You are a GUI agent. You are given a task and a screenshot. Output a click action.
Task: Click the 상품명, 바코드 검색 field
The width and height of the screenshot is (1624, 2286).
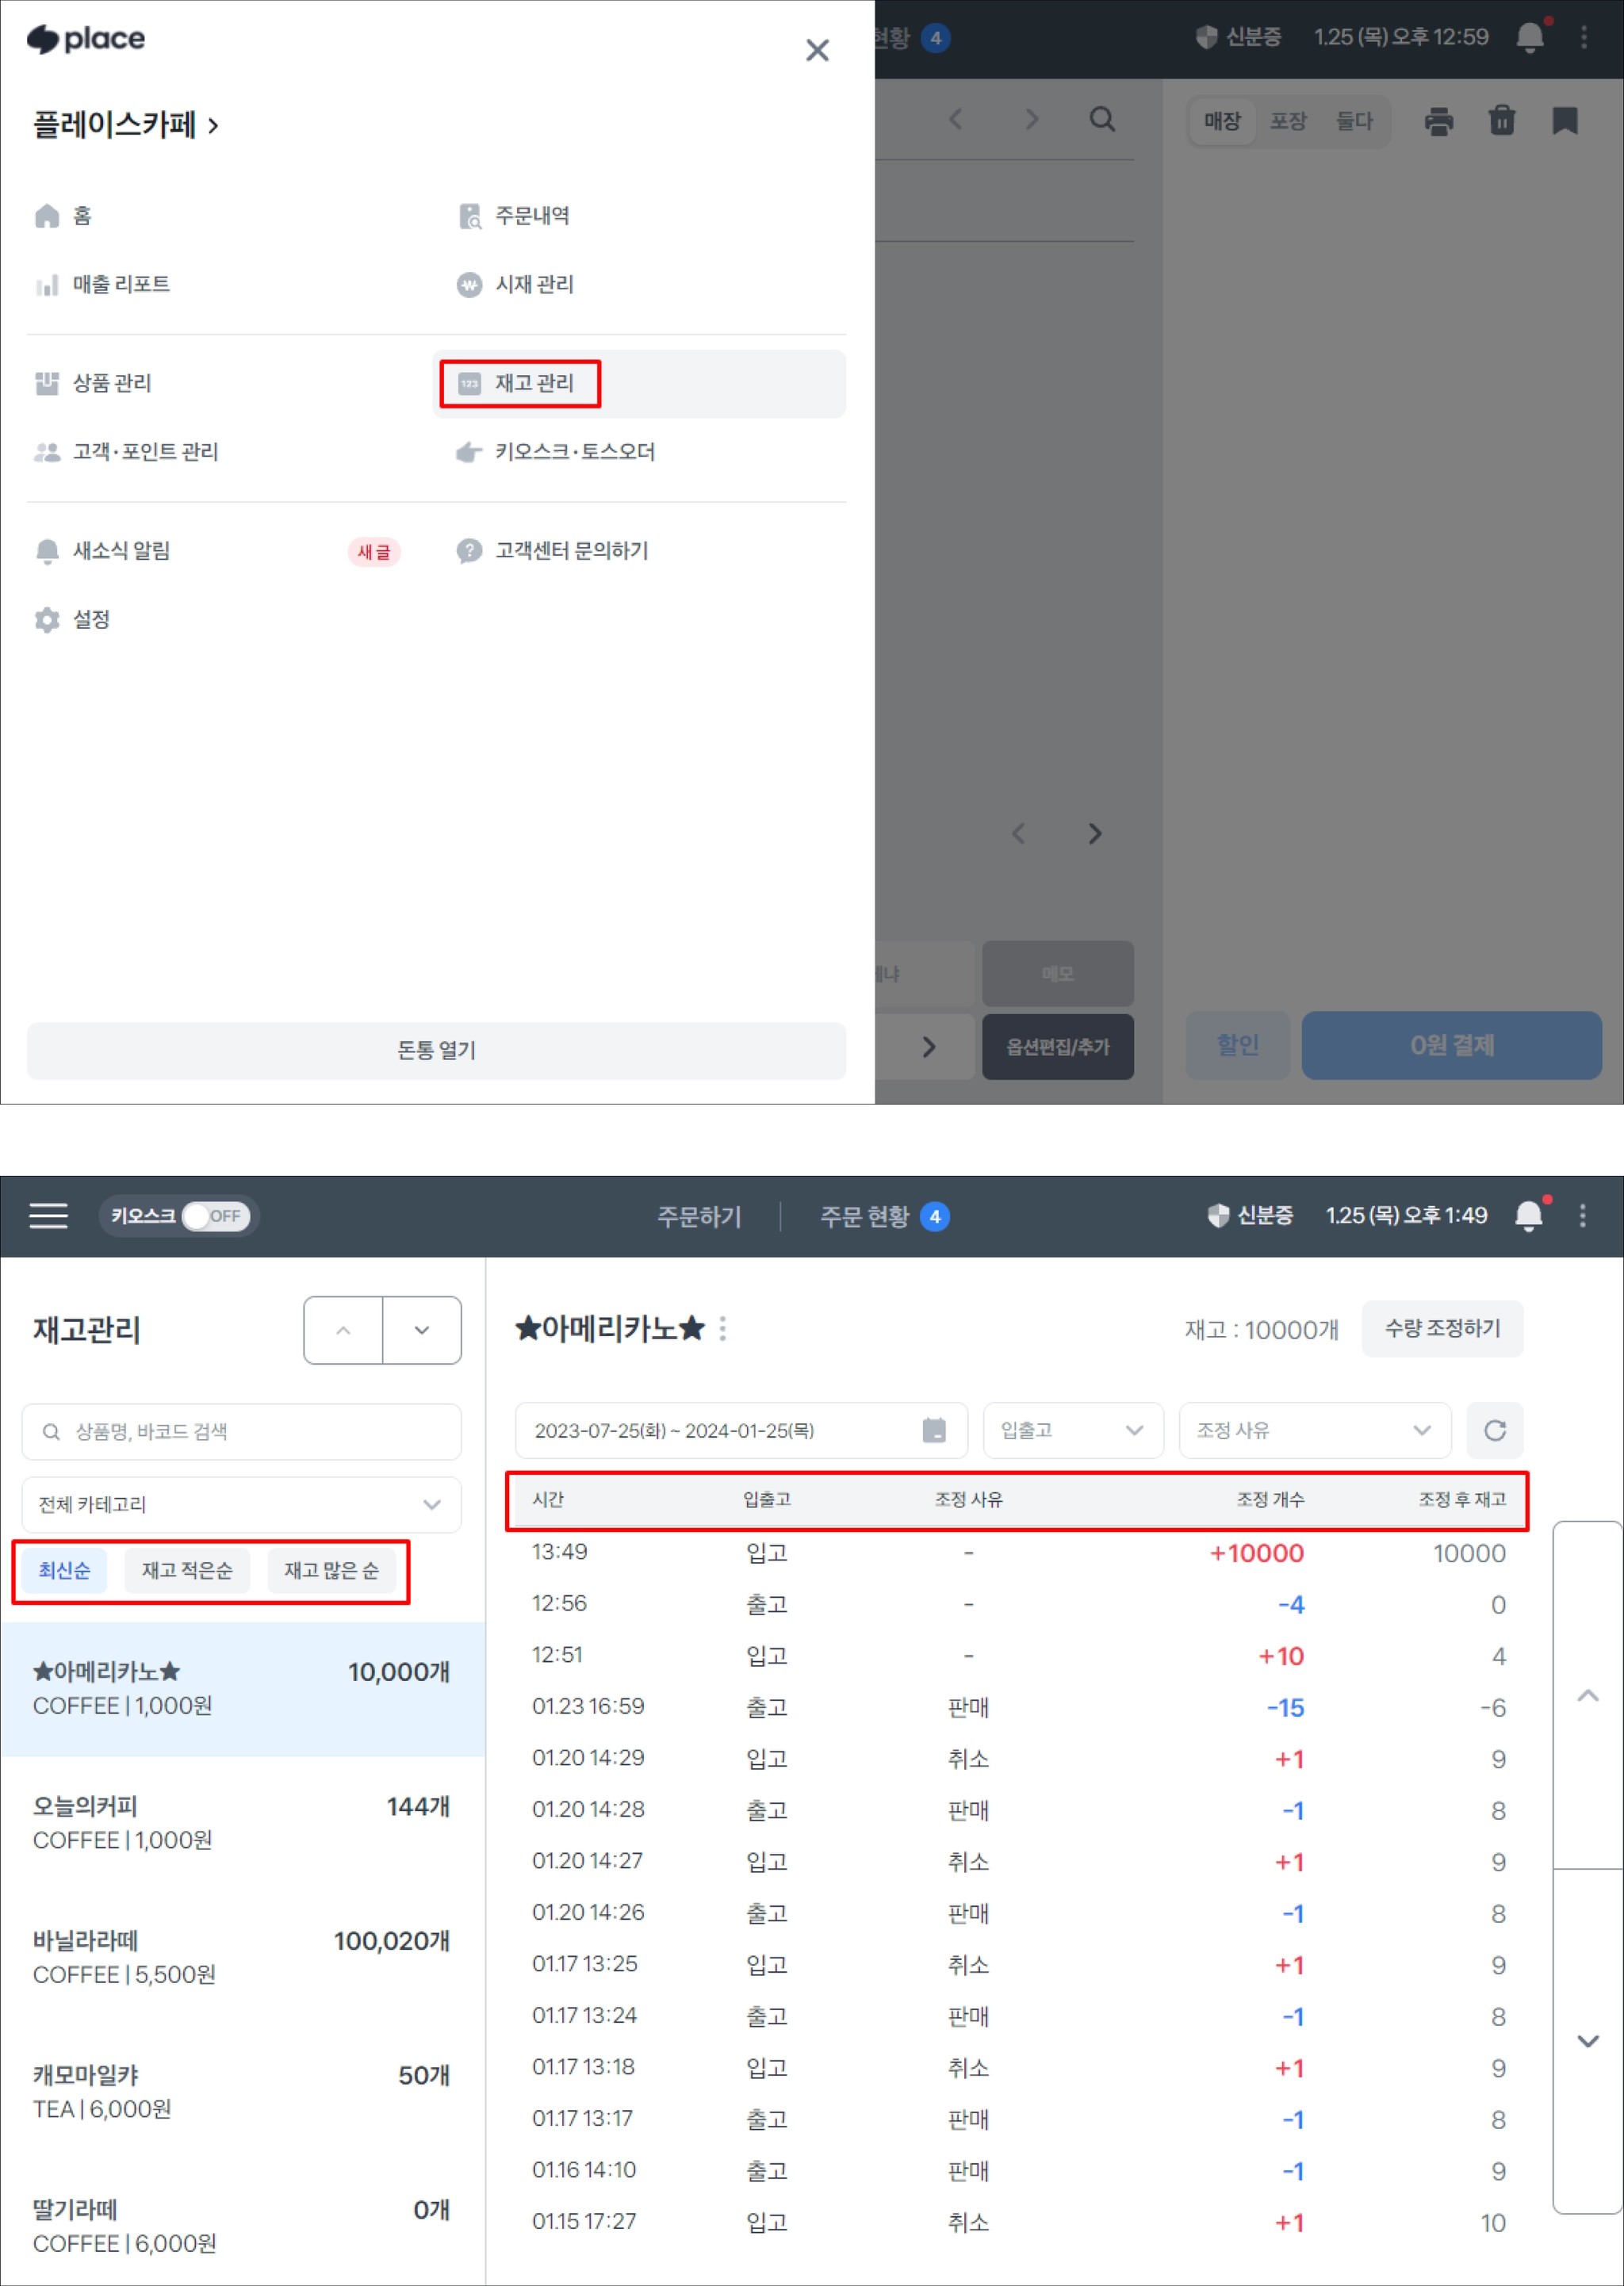click(x=241, y=1431)
